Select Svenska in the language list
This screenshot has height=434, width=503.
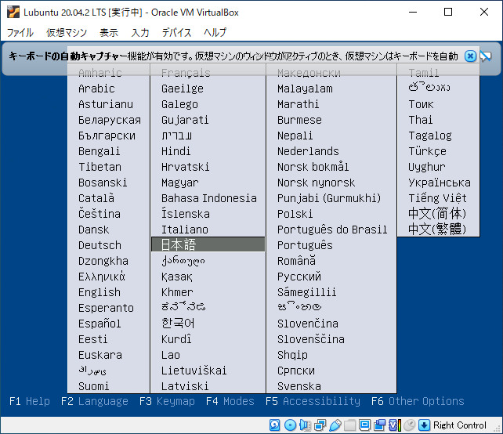[299, 386]
